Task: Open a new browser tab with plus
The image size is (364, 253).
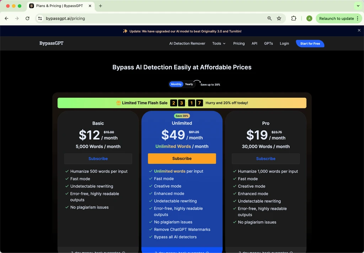Action: click(100, 6)
